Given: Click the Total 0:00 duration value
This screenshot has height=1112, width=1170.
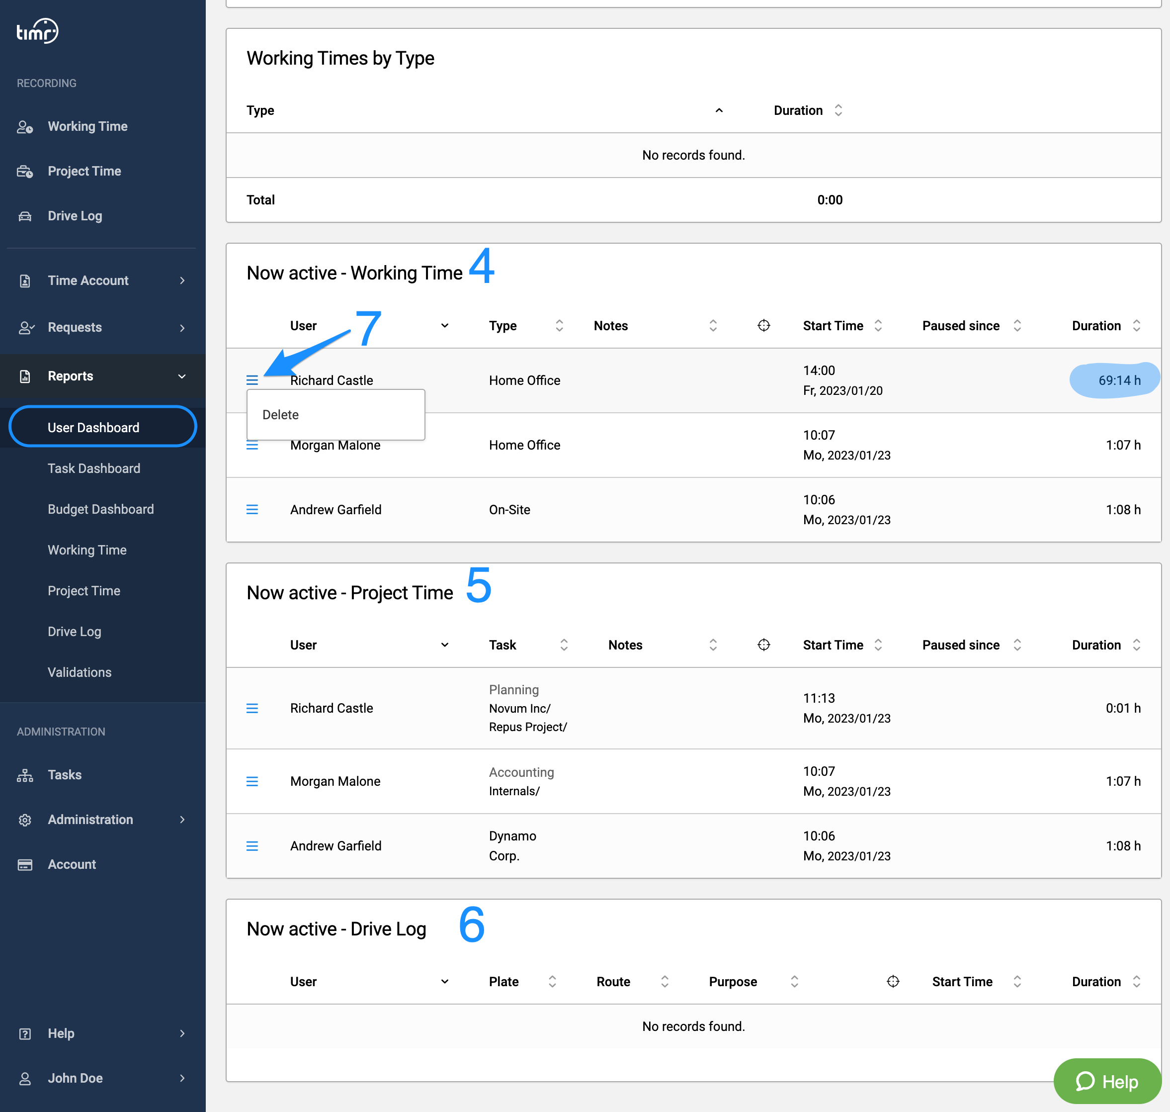Looking at the screenshot, I should pyautogui.click(x=830, y=200).
